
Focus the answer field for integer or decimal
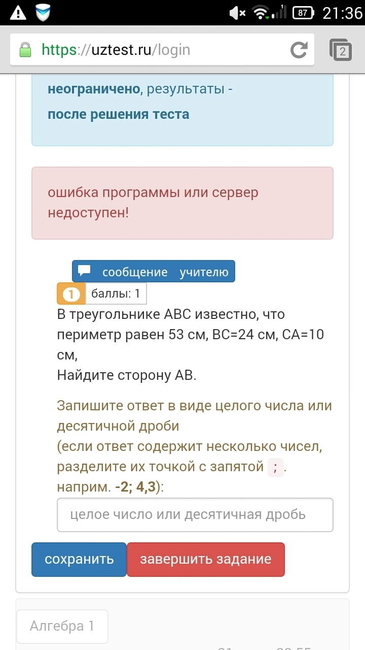click(x=195, y=515)
